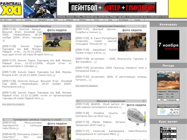Open the >> link after 'Center открыт в Риге'
The image size is (187, 140).
coord(104,53)
